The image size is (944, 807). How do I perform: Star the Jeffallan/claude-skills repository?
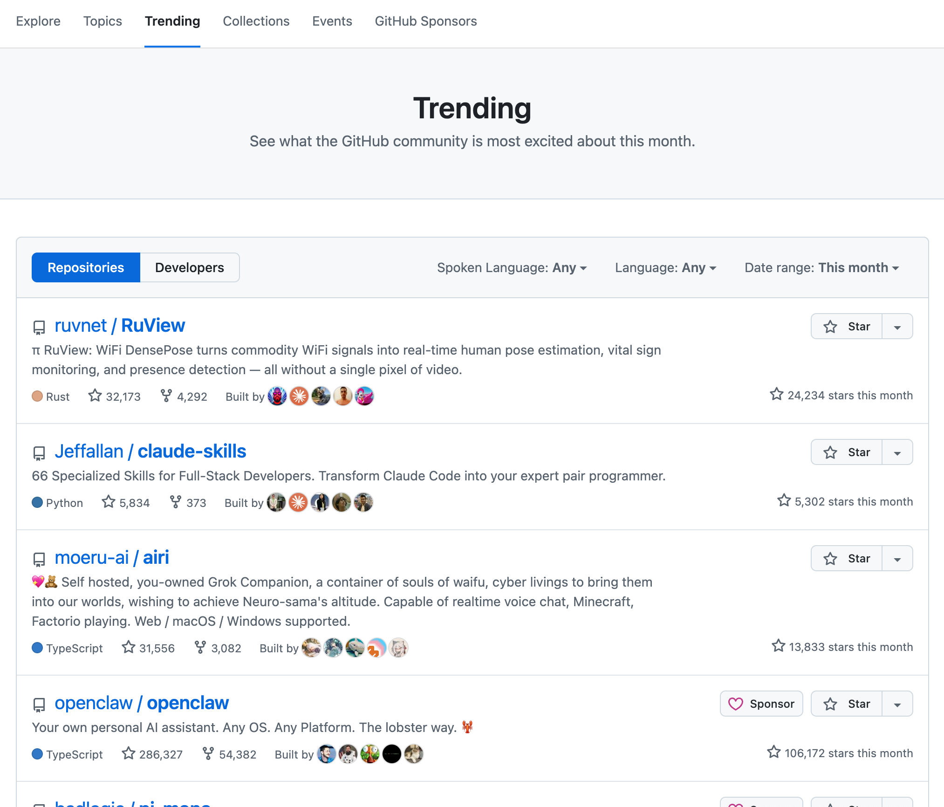pyautogui.click(x=846, y=451)
